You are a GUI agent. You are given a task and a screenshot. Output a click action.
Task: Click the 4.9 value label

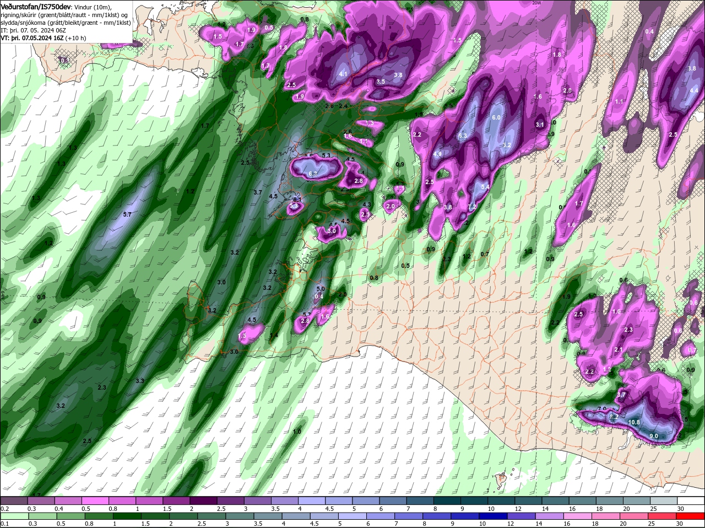438,154
